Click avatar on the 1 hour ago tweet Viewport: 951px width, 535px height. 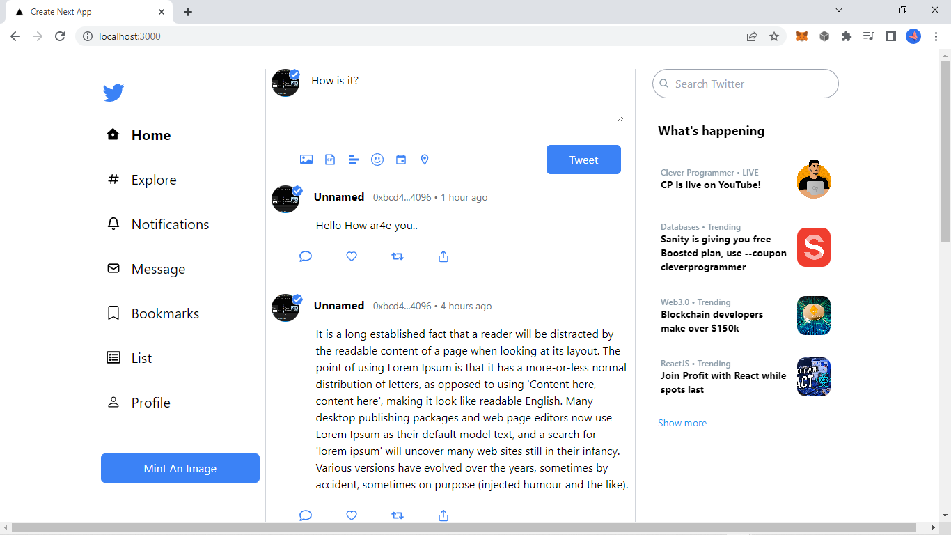pos(285,199)
